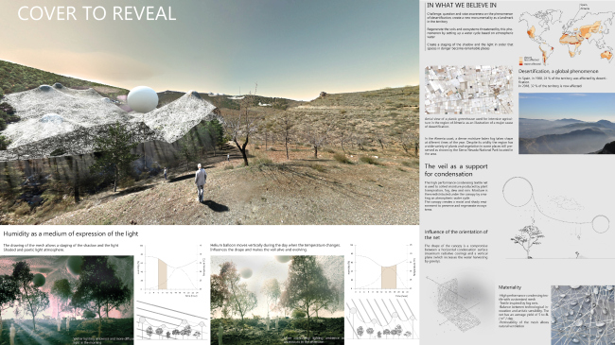This screenshot has width=615, height=345.
Task: Open the mesh water droplets close-up photo
Action: click(x=583, y=315)
